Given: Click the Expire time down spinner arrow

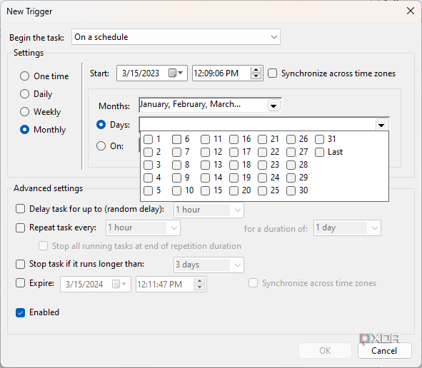Looking at the screenshot, I should point(199,287).
